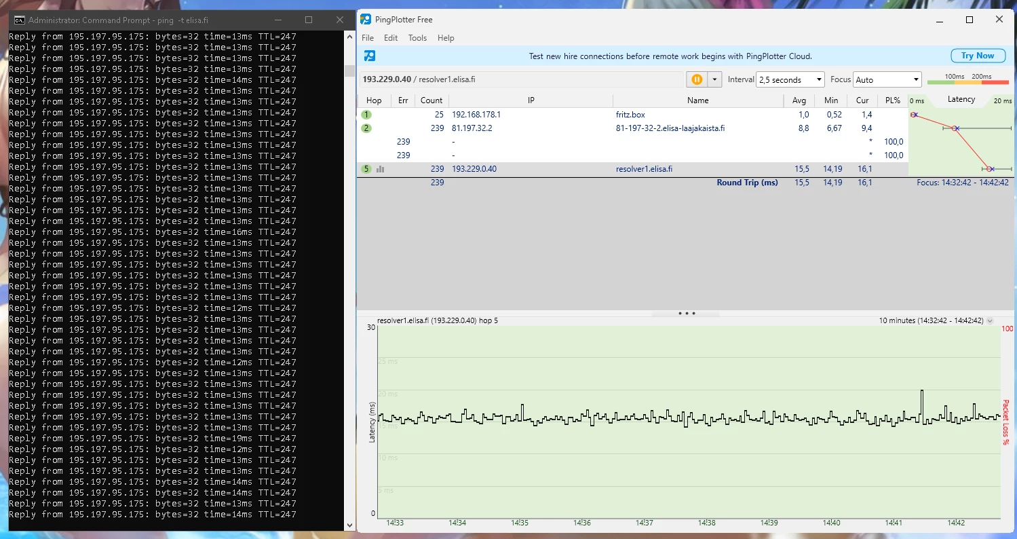Select the hop 1 green circle
1017x539 pixels.
tap(366, 115)
